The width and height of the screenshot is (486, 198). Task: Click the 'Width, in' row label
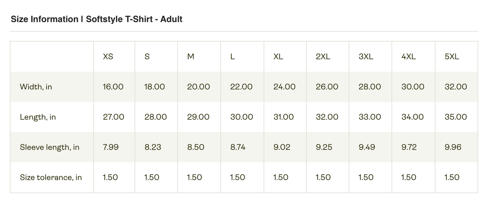tap(36, 87)
